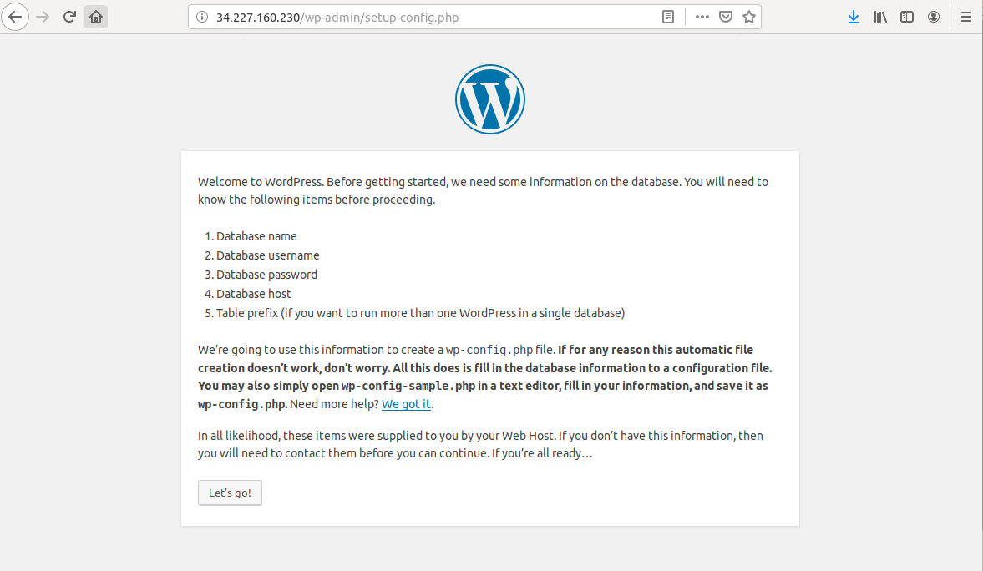This screenshot has width=983, height=571.
Task: Open page actions three-dot menu
Action: [702, 17]
